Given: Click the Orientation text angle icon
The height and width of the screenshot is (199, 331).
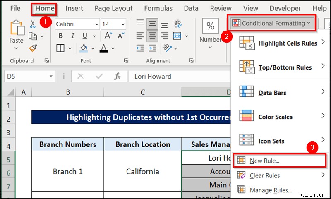Looking at the screenshot, I should pyautogui.click(x=167, y=48).
